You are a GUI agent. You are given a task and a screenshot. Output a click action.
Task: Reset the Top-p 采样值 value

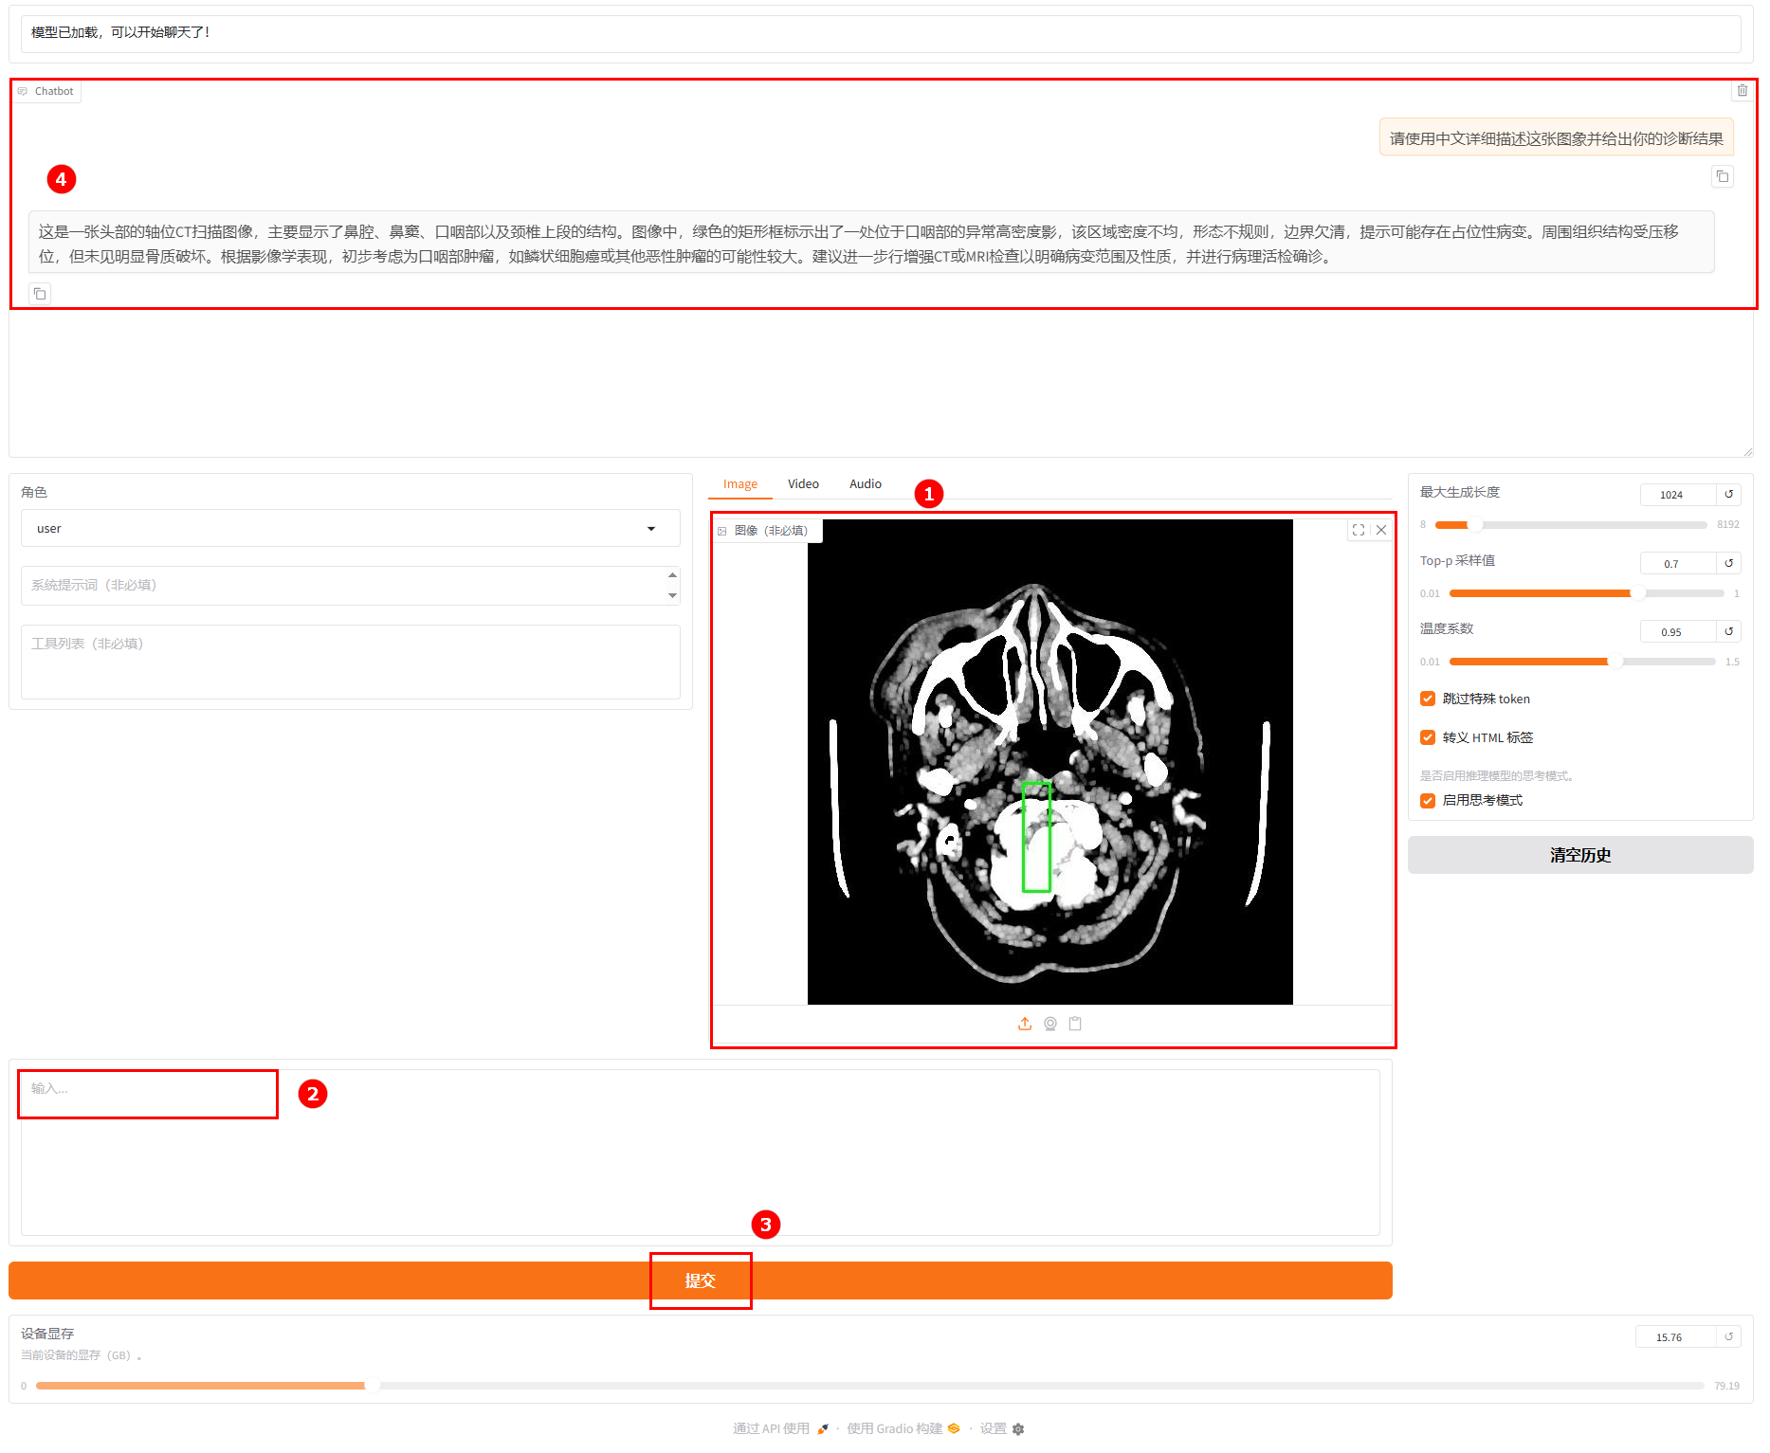[1728, 563]
